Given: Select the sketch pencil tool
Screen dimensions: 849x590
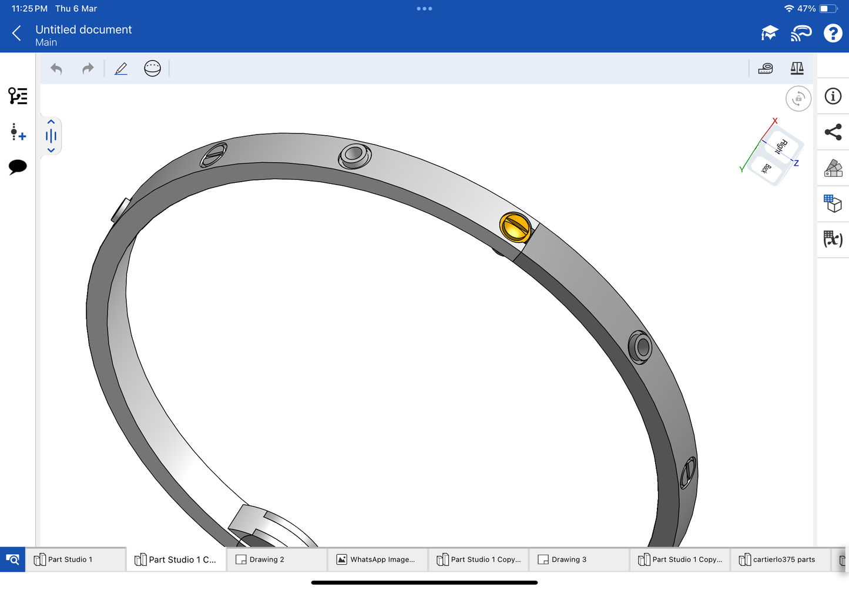Looking at the screenshot, I should [x=121, y=69].
